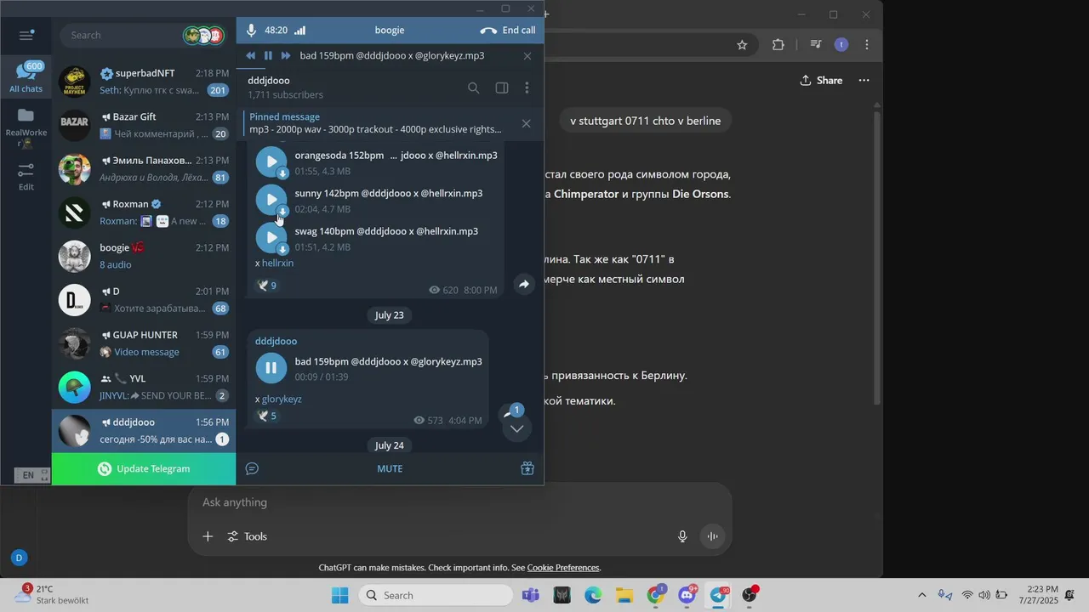Jump to bottom of channel messages
The image size is (1089, 612).
point(516,428)
